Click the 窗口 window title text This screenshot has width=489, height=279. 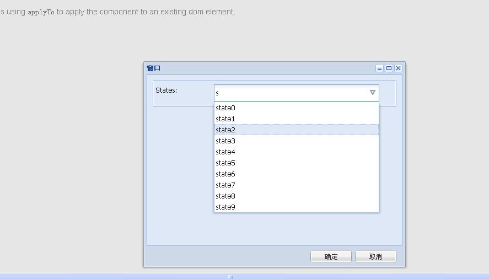(153, 68)
